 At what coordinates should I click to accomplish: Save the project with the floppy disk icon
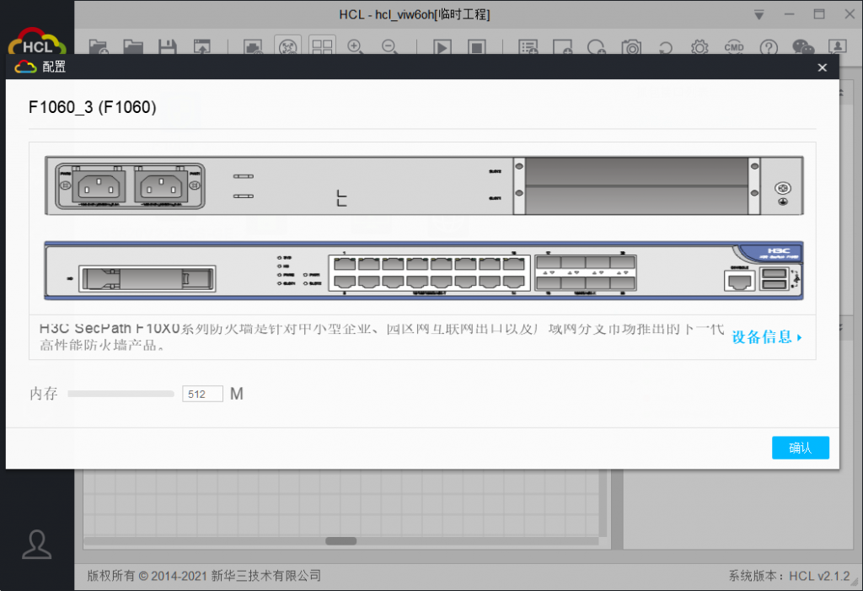click(168, 47)
